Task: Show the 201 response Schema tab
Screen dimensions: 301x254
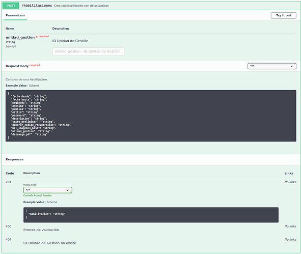Action: coord(52,202)
